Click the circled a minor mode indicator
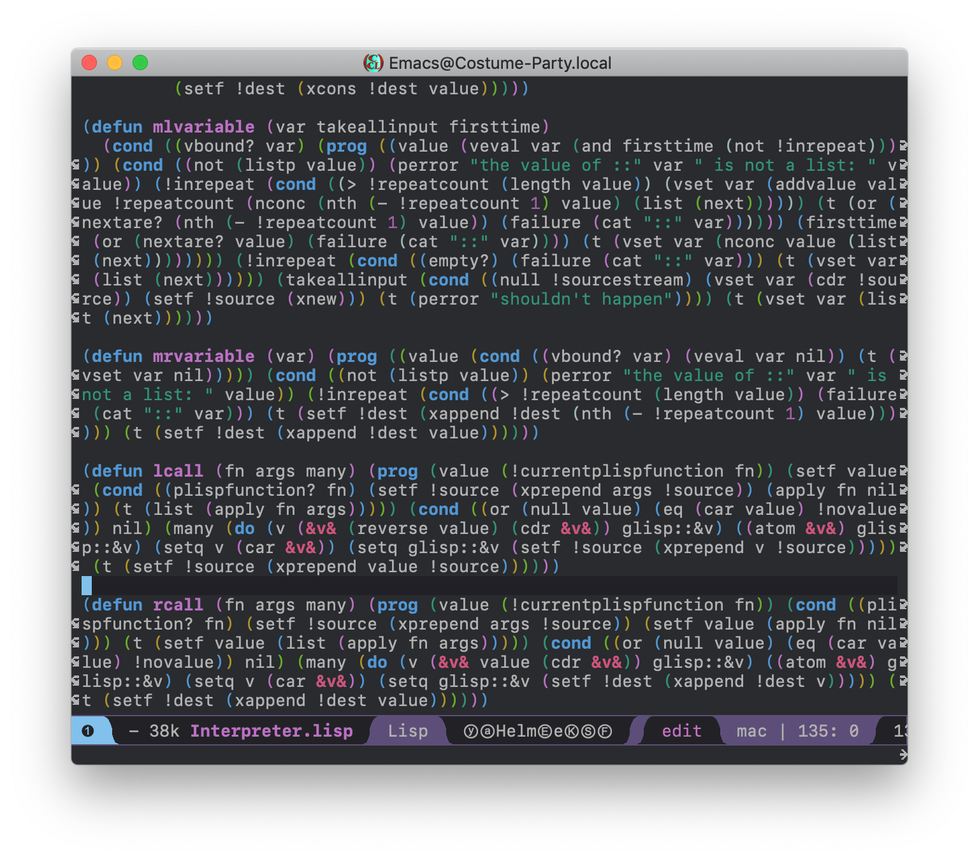 tap(487, 731)
